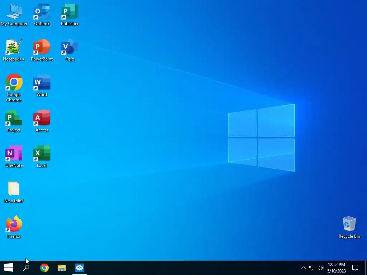Open taskbar search magnifier
This screenshot has height=275, width=367.
pyautogui.click(x=26, y=268)
